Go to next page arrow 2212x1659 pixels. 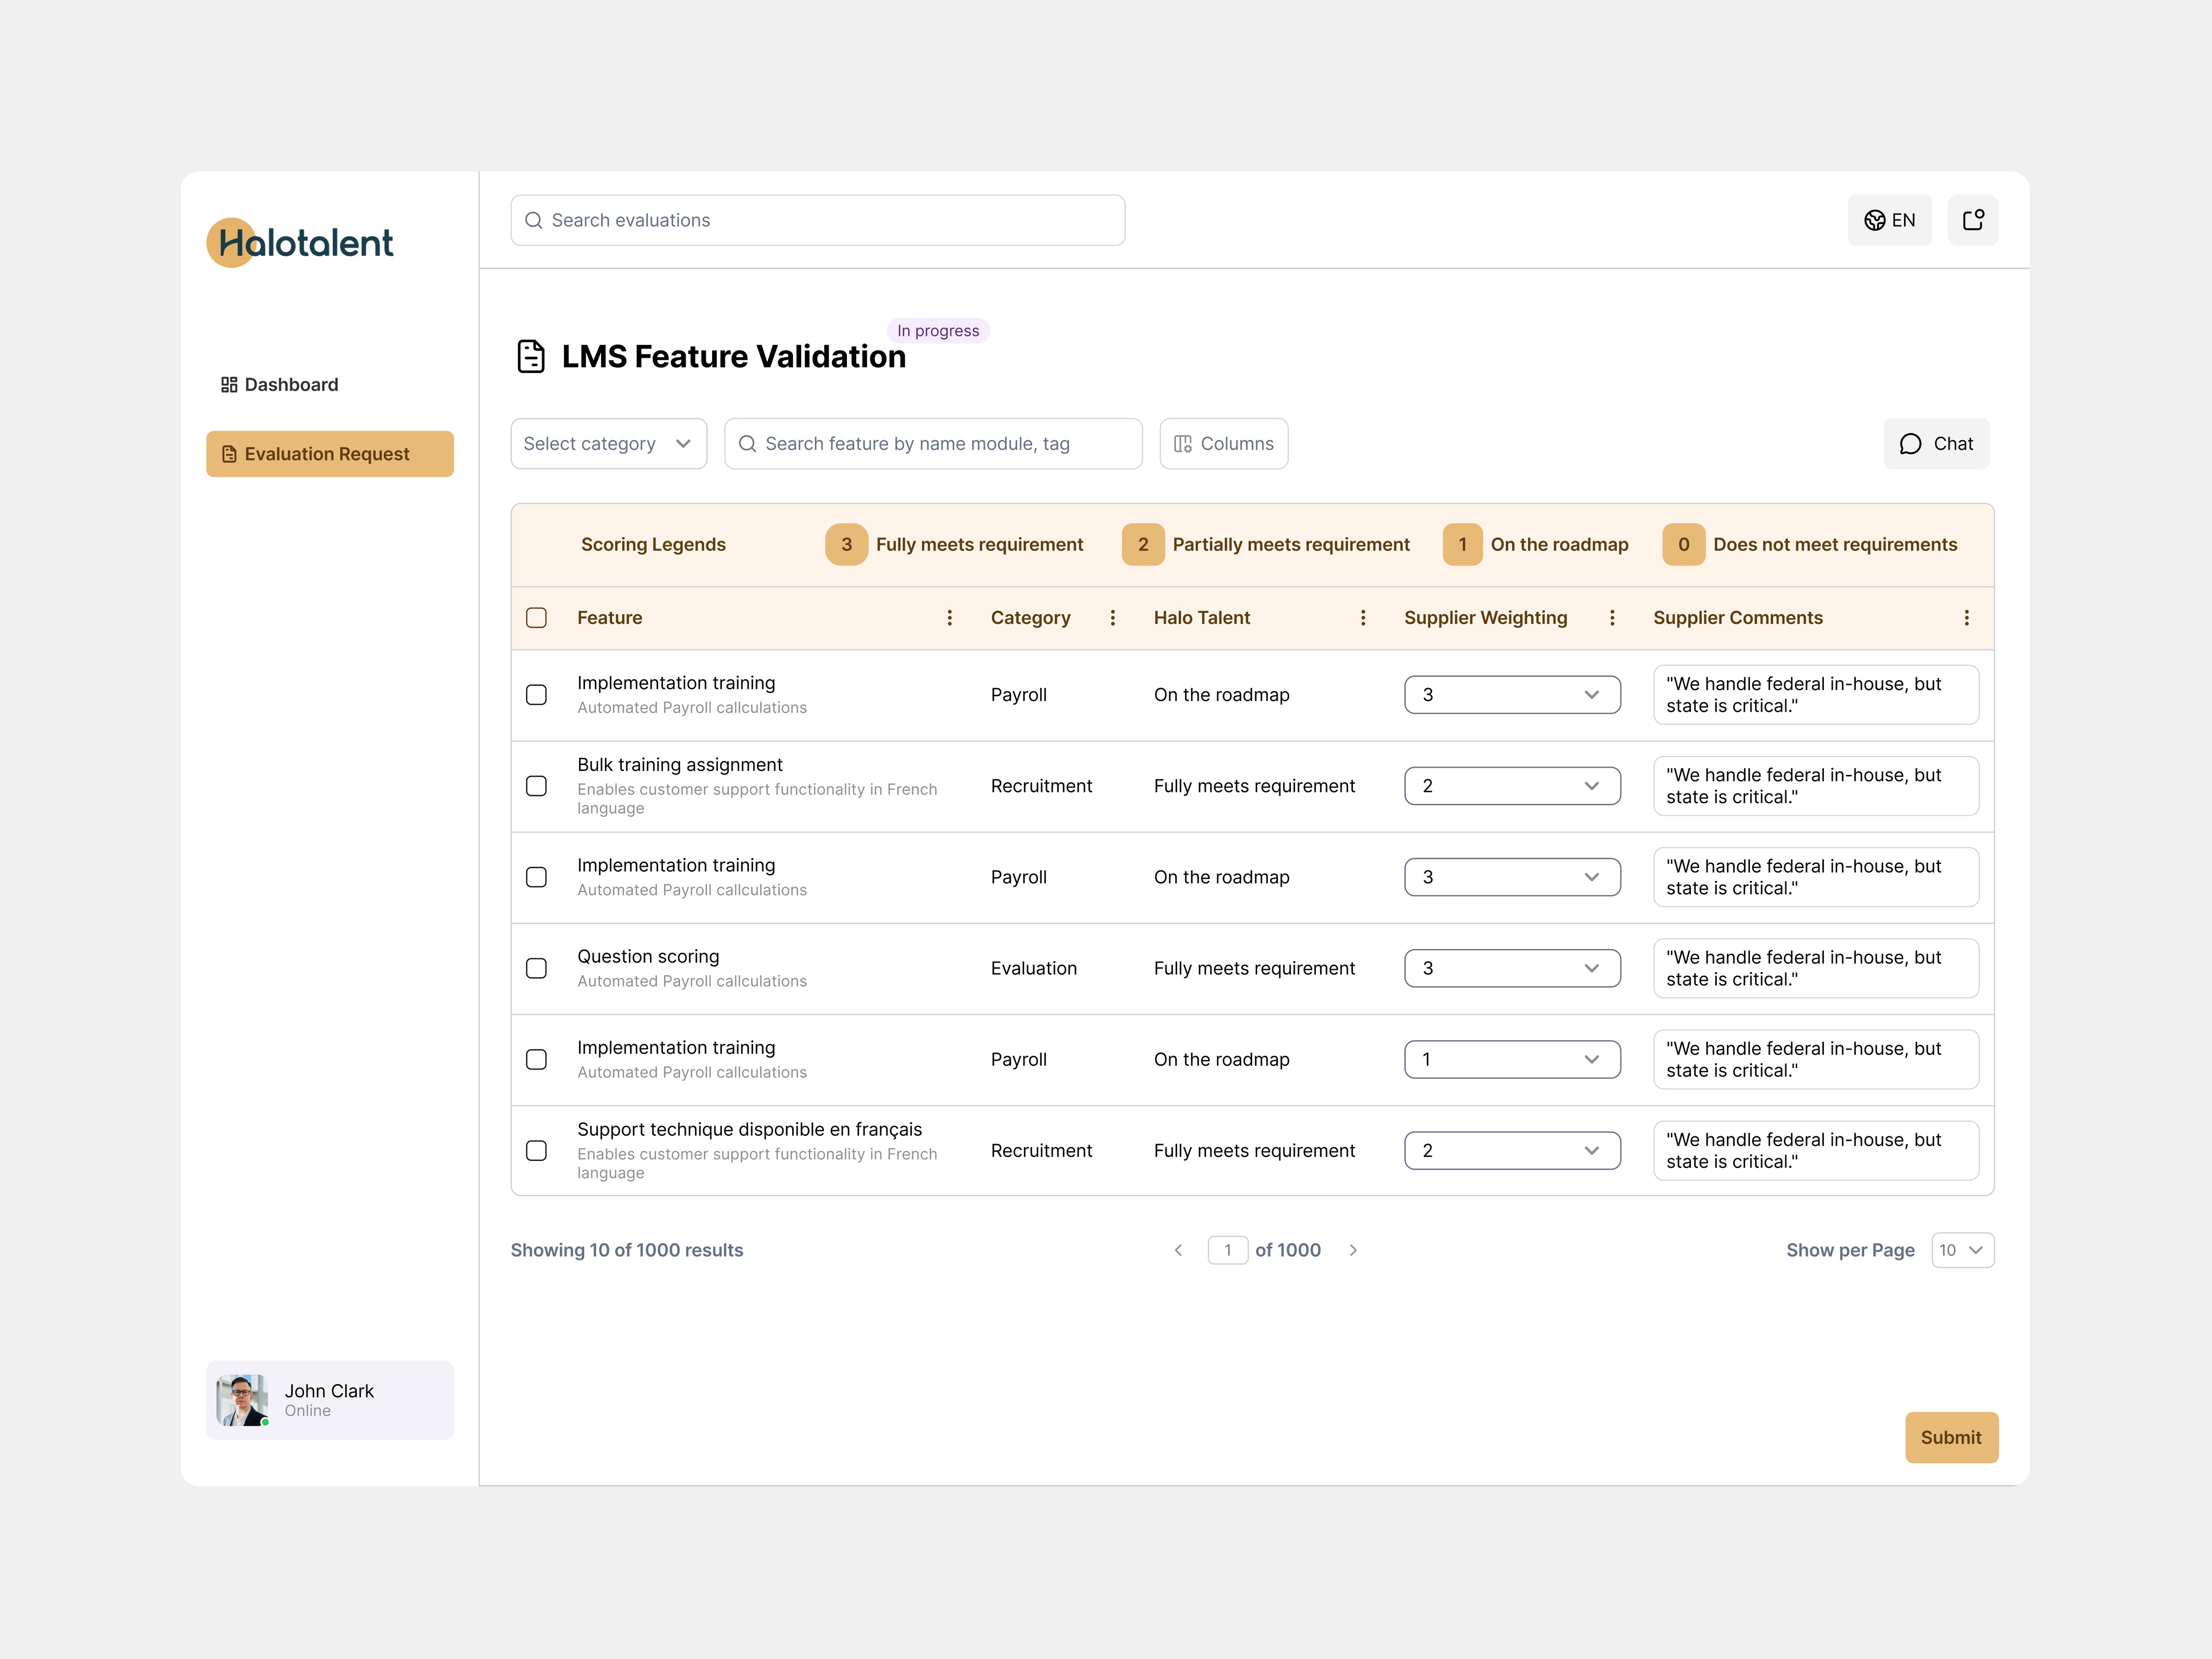pyautogui.click(x=1353, y=1250)
